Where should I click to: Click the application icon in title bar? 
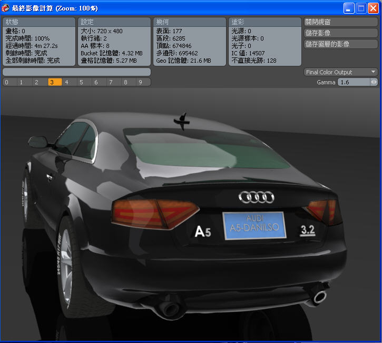pyautogui.click(x=5, y=8)
